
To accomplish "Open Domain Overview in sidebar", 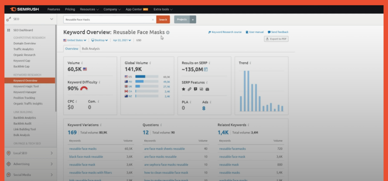I will [x=24, y=43].
